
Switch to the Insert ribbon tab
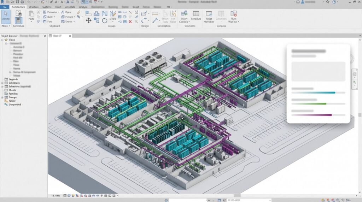click(58, 7)
